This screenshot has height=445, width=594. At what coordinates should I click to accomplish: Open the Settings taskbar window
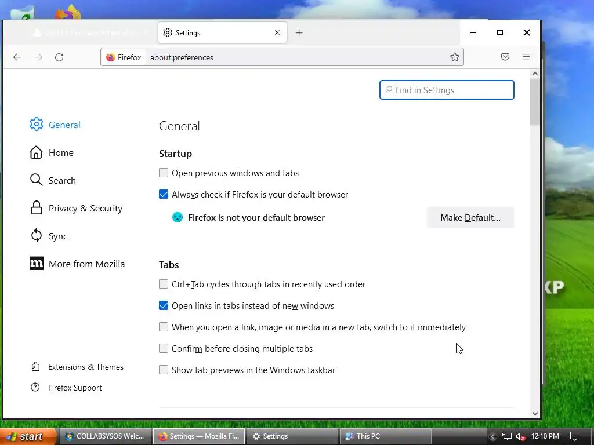pyautogui.click(x=292, y=436)
